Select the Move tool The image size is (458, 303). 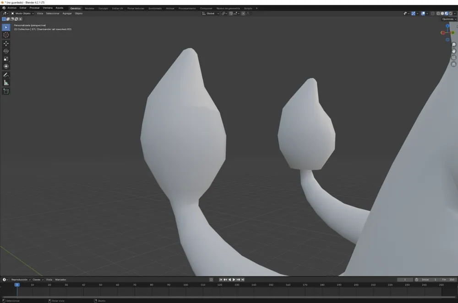tap(6, 43)
